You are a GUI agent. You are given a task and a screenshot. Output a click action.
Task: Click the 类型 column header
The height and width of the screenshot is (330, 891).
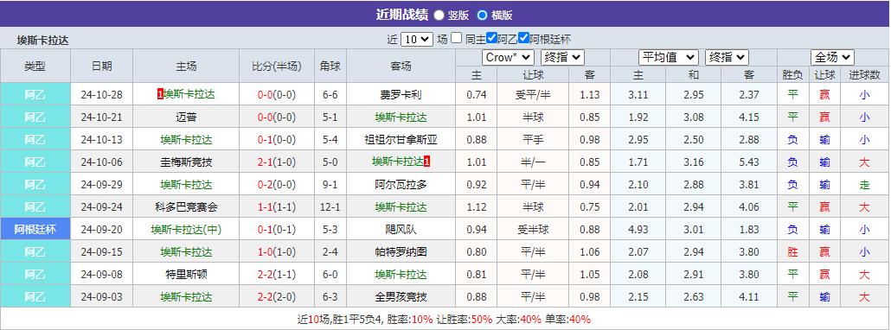click(x=35, y=66)
